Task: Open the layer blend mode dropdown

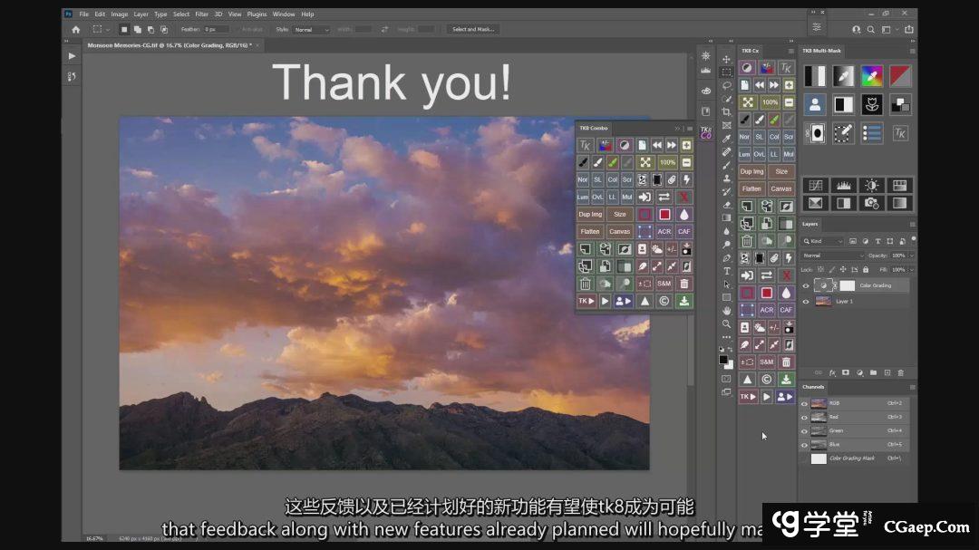Action: (x=832, y=256)
